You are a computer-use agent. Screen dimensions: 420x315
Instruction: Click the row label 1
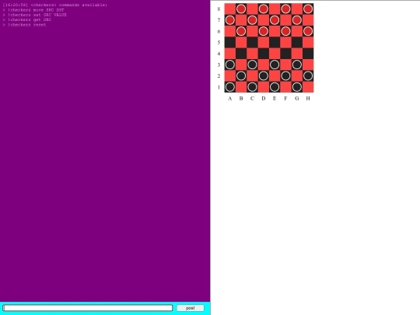(219, 87)
